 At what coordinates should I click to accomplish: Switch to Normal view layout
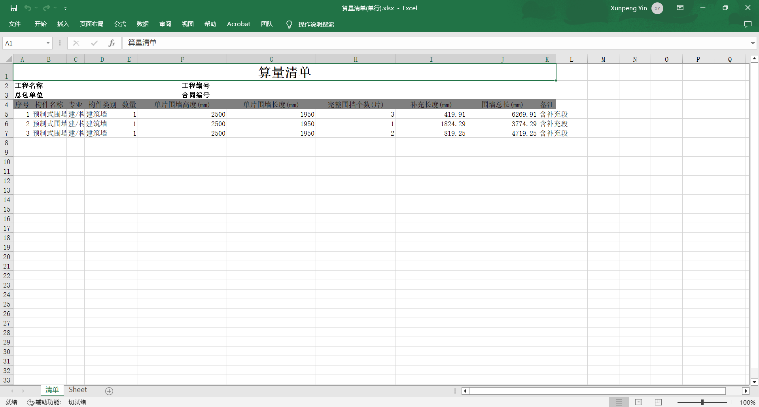[619, 402]
